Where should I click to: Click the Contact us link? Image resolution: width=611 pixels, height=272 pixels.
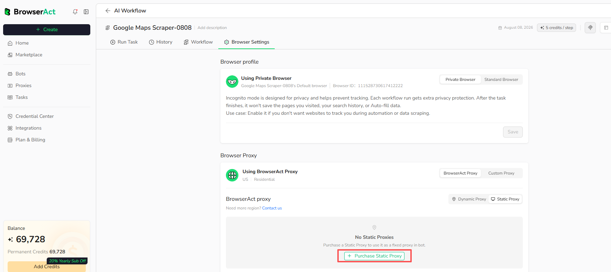272,208
